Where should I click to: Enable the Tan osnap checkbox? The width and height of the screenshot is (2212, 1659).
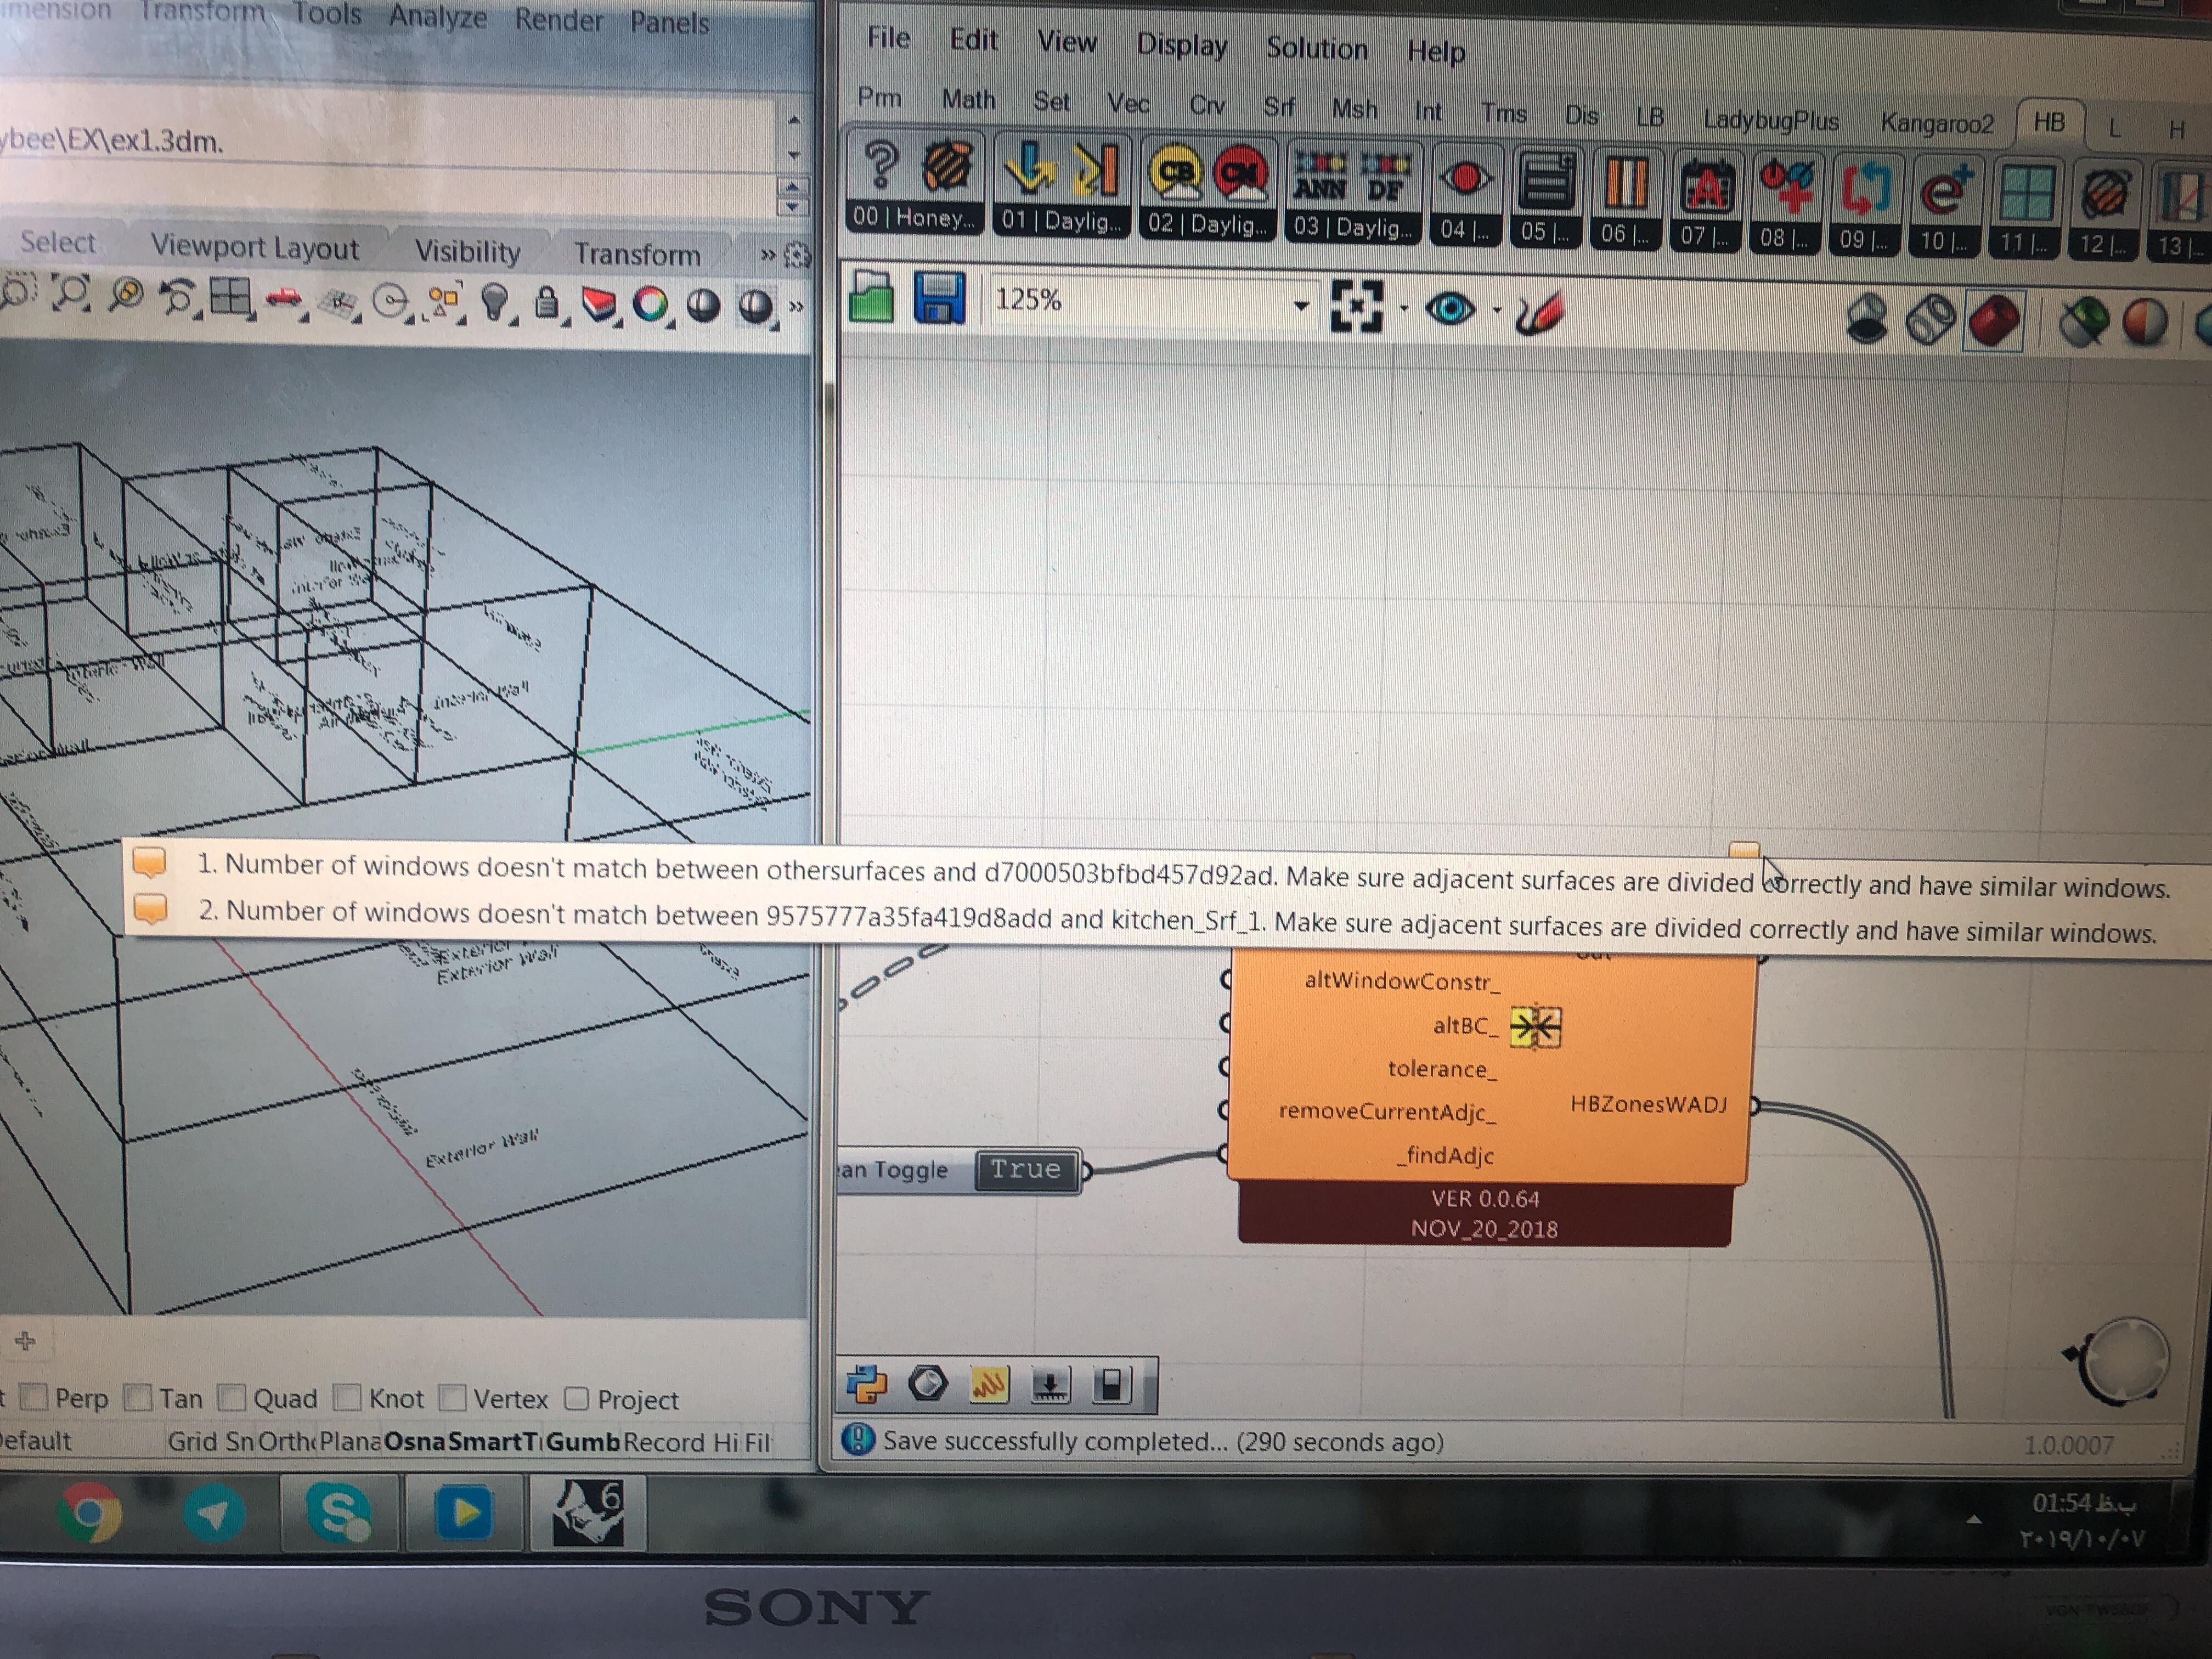(138, 1397)
